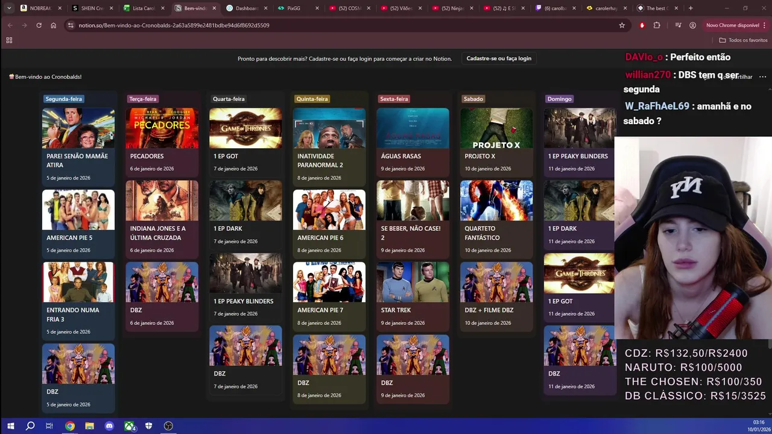Image resolution: width=772 pixels, height=434 pixels.
Task: Open OBS Studio from the taskbar
Action: 168,426
